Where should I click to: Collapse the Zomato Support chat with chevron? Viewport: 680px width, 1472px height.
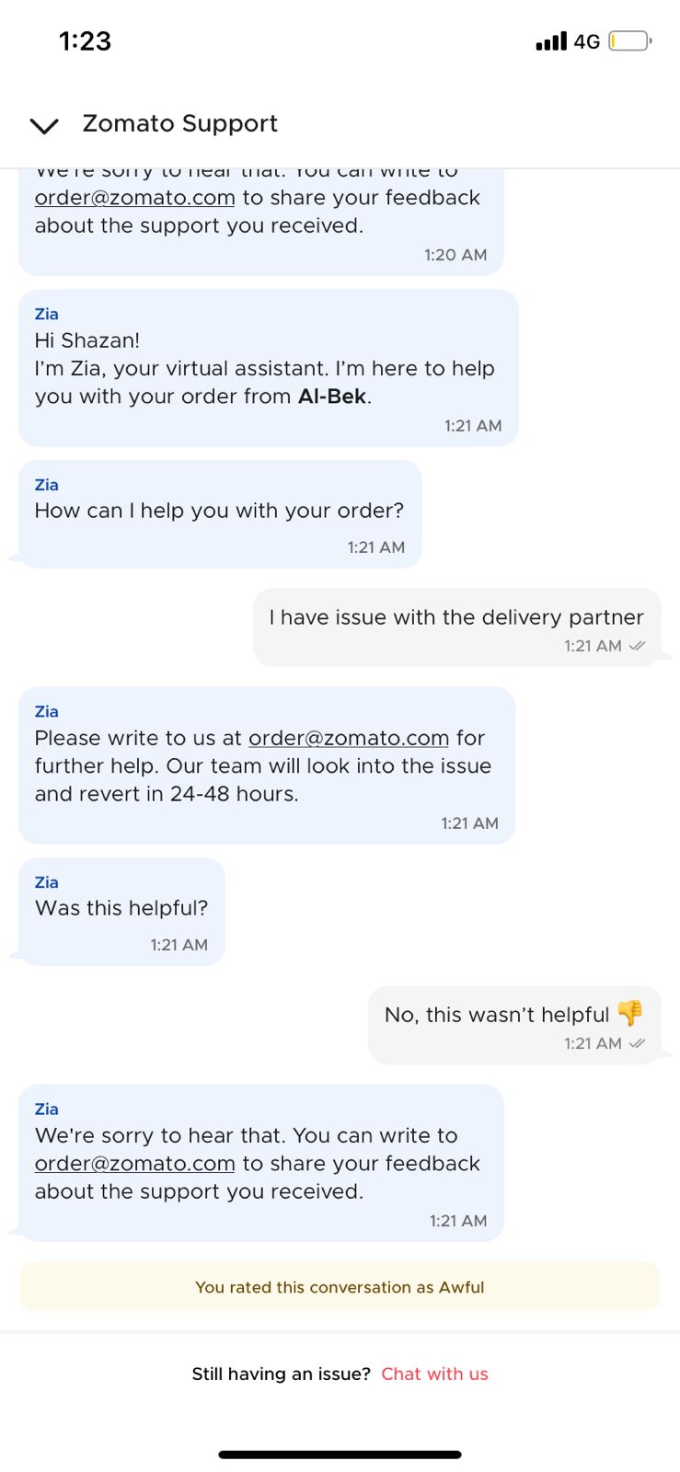[x=44, y=125]
